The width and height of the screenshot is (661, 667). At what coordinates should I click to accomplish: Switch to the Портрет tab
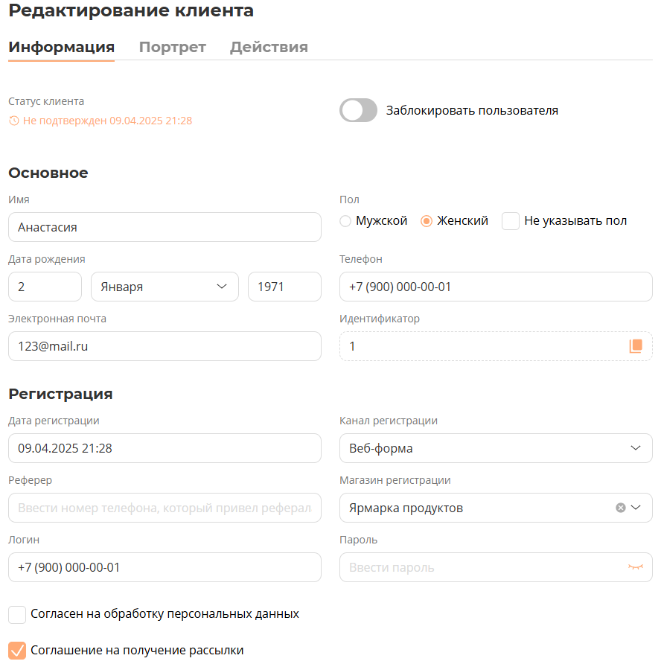pyautogui.click(x=172, y=47)
